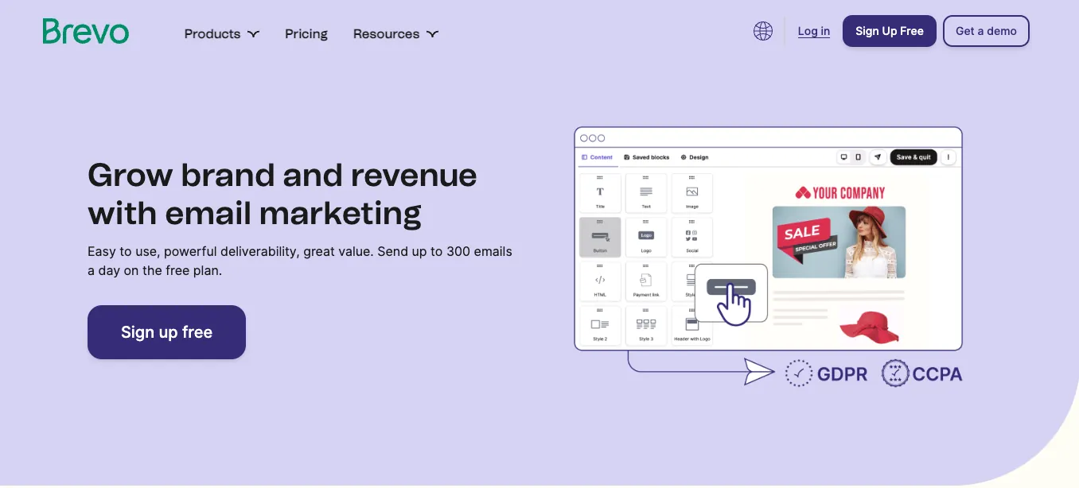Open the Pricing page
This screenshot has height=488, width=1079.
click(x=306, y=33)
